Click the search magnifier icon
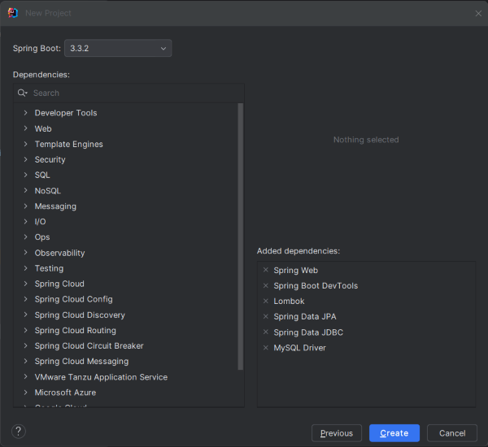 [x=22, y=93]
